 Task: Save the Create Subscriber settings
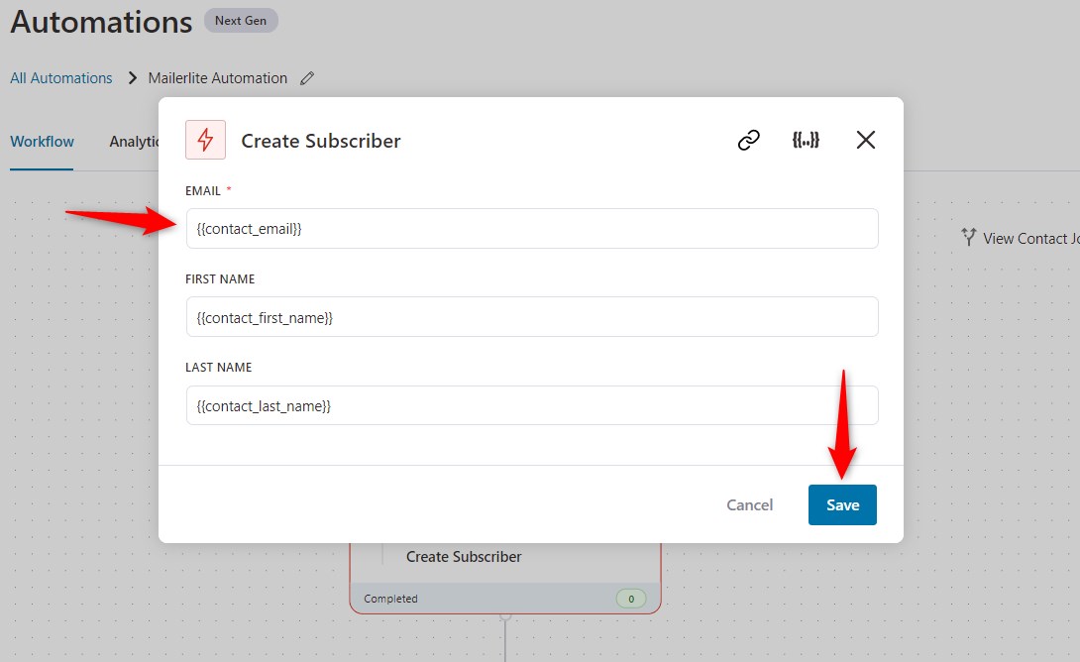click(x=842, y=505)
